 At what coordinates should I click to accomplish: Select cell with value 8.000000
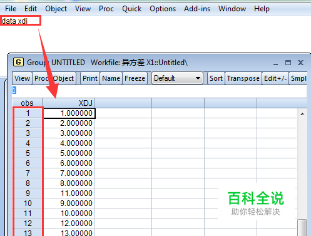coord(69,183)
